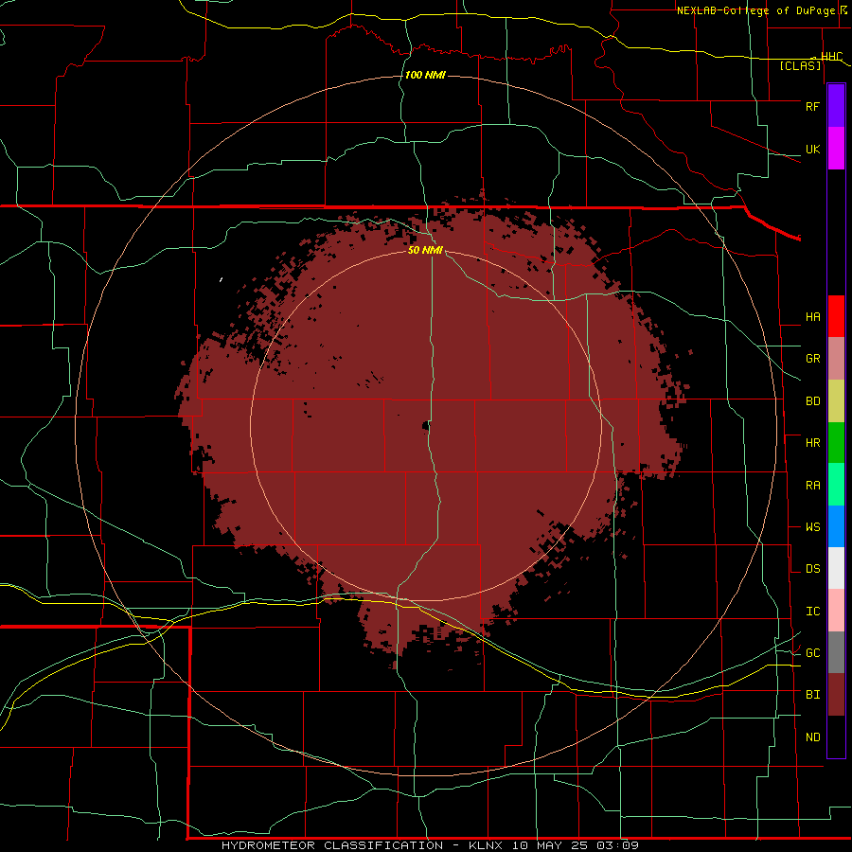Click the "WS" legend label
This screenshot has width=852, height=852.
(x=812, y=527)
